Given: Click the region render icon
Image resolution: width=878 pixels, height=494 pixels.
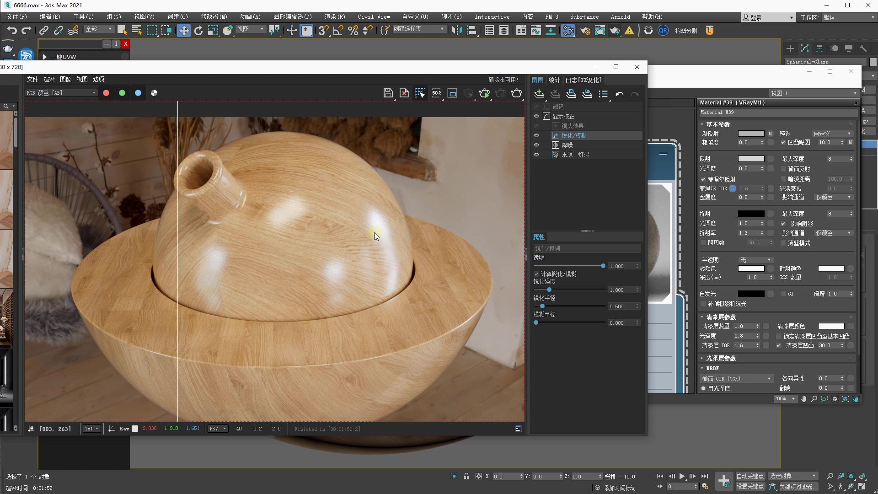Looking at the screenshot, I should point(452,93).
